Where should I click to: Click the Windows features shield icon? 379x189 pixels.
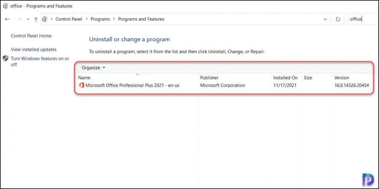point(6,59)
